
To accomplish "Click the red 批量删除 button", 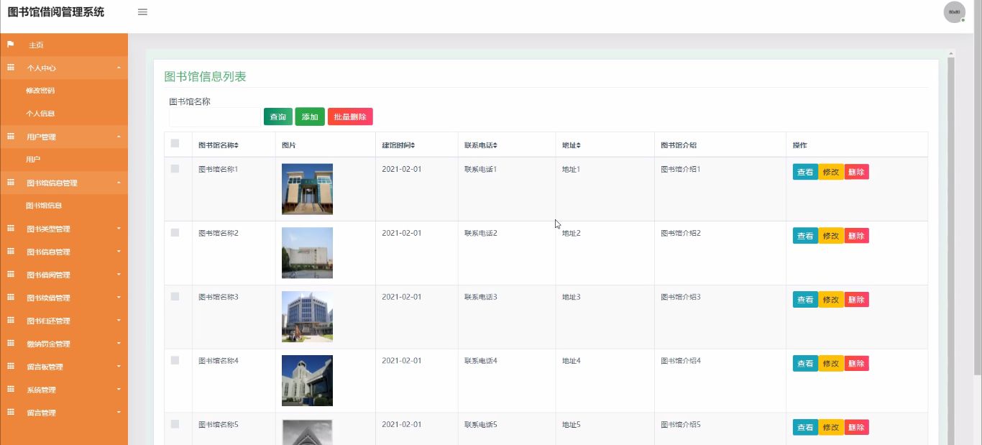I will 350,116.
